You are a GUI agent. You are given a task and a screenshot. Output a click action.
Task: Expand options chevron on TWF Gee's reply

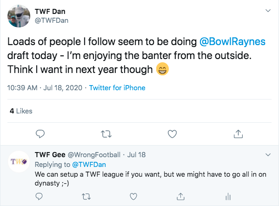click(268, 154)
